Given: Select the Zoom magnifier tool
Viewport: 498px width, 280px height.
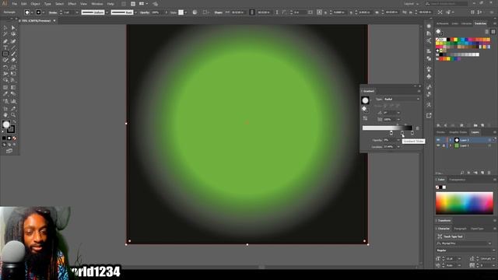Looking at the screenshot, I should (13, 115).
